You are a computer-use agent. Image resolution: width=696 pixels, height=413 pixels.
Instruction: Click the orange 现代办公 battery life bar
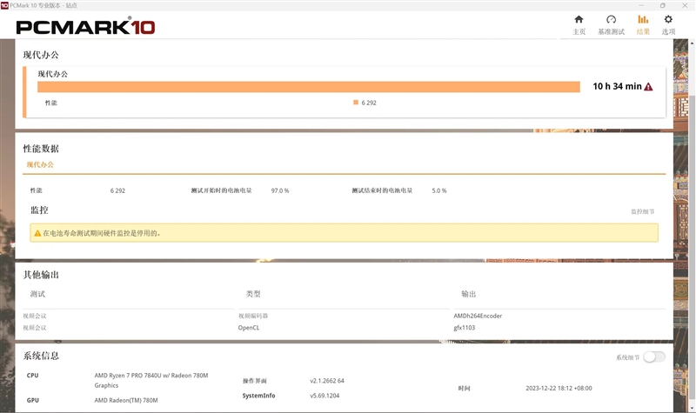click(308, 86)
